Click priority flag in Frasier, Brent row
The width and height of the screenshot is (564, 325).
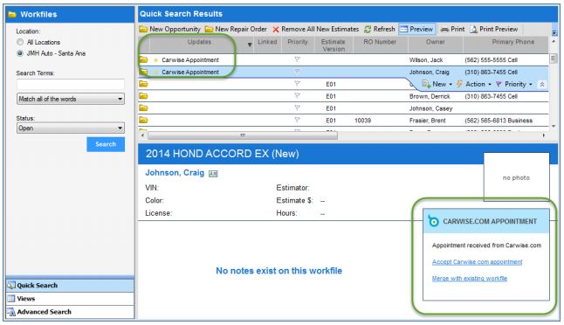(297, 120)
